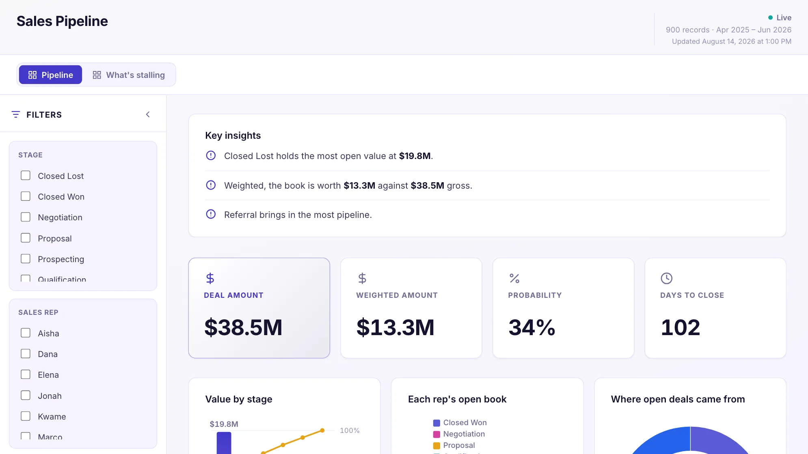
Task: Click the Filters funnel icon
Action: [x=16, y=114]
